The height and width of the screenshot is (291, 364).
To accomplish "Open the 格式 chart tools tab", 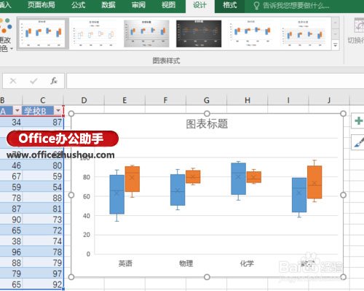I will click(x=229, y=5).
